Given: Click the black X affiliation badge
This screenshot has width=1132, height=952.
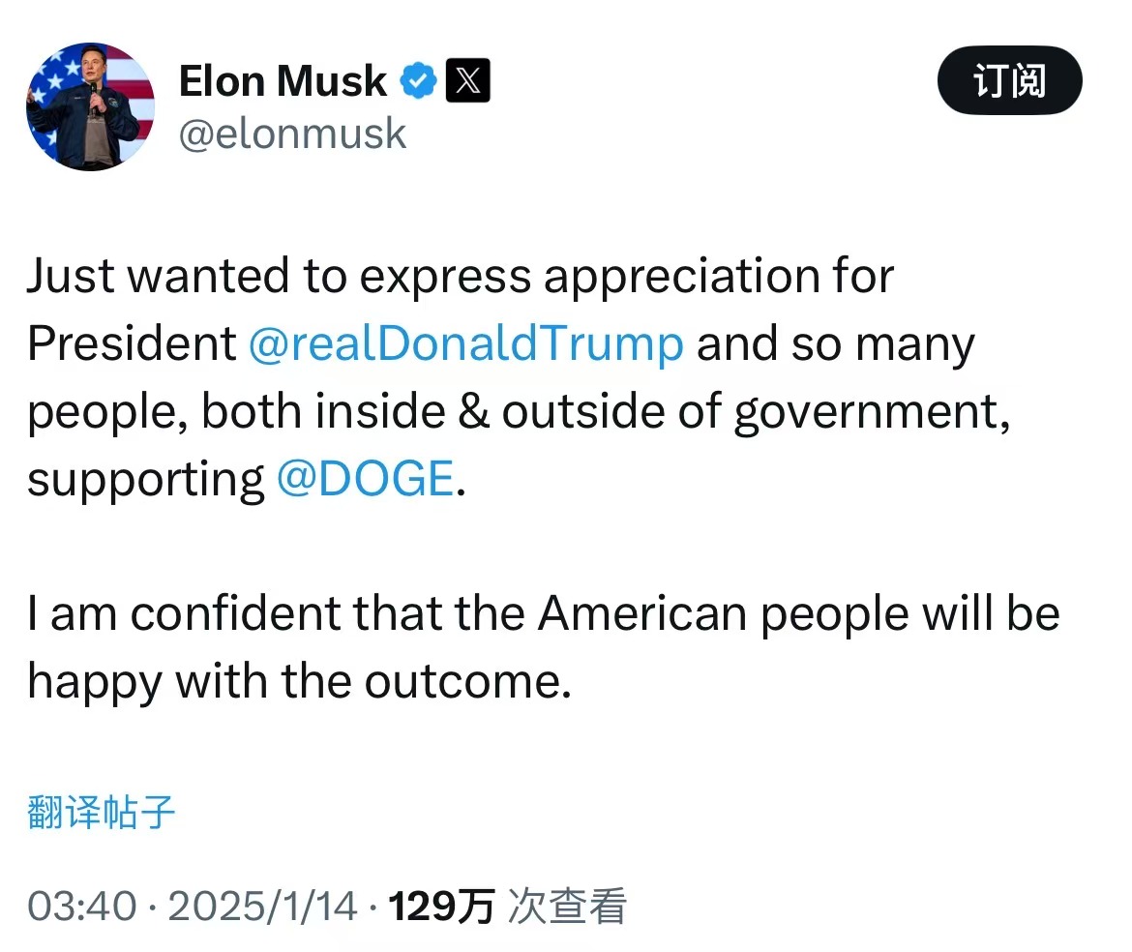Looking at the screenshot, I should tap(467, 81).
